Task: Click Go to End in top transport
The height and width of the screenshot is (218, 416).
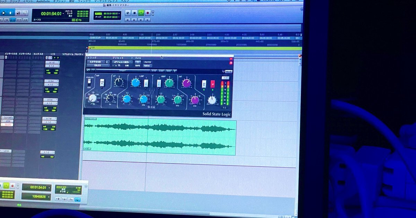Action: pyautogui.click(x=148, y=20)
